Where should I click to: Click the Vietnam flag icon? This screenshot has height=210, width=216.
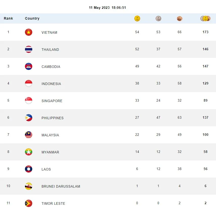[x=28, y=32]
